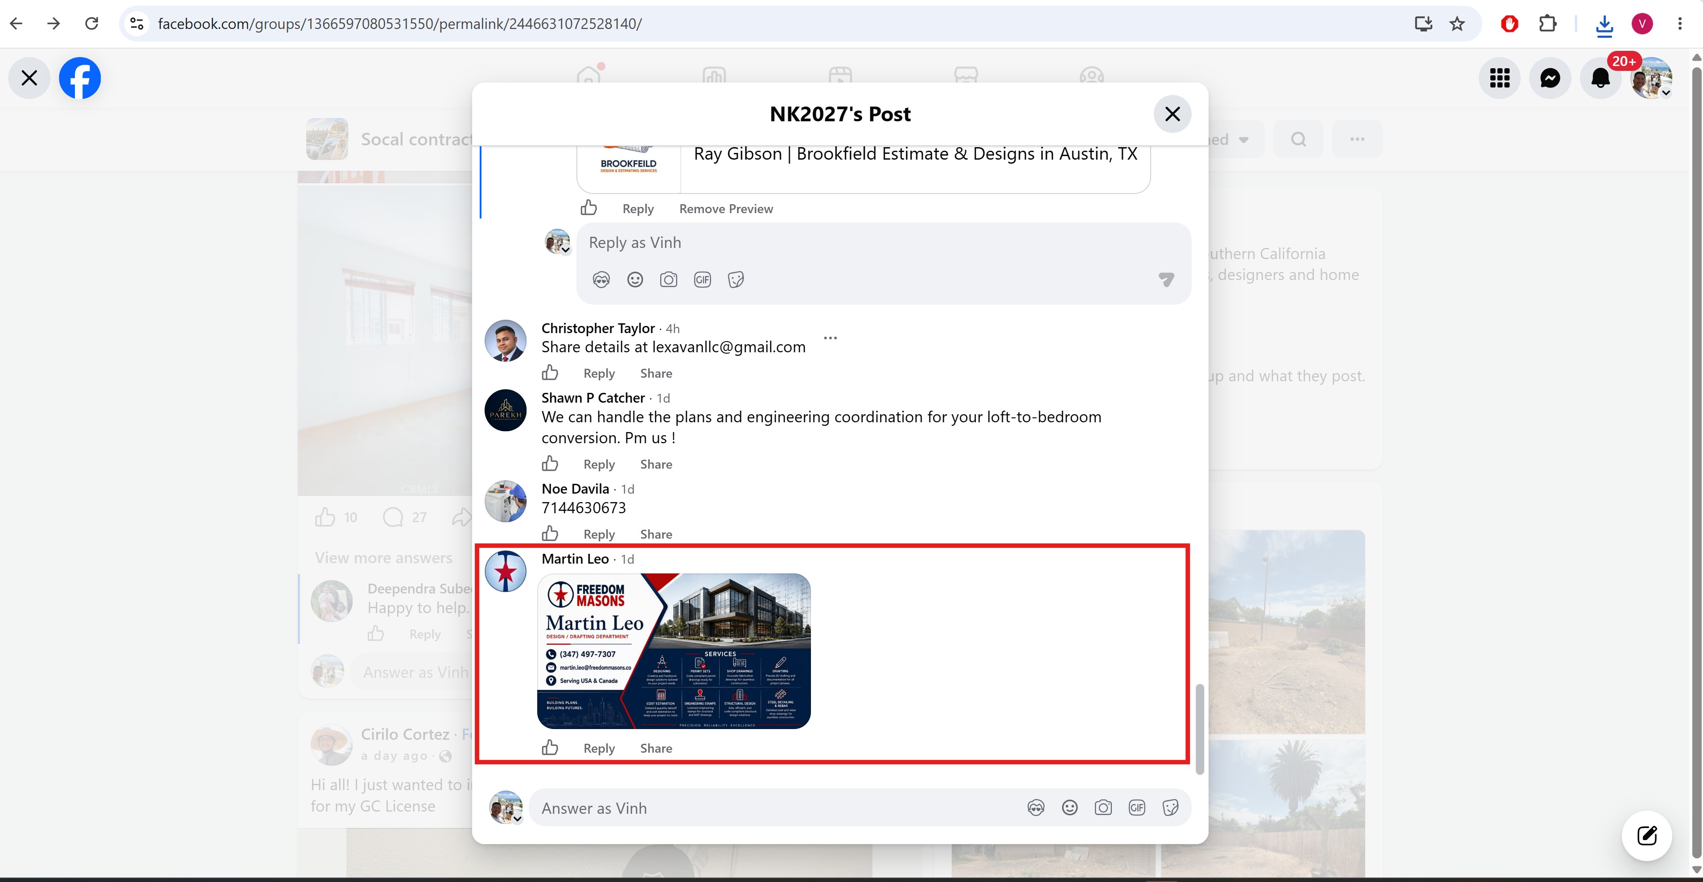Open the browser downloads icon
1703x882 pixels.
pos(1604,25)
